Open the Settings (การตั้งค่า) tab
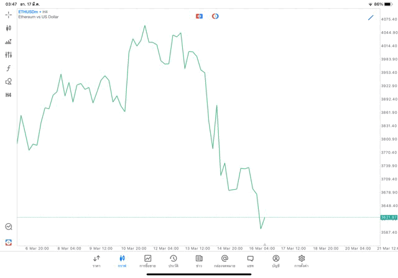 point(302,261)
